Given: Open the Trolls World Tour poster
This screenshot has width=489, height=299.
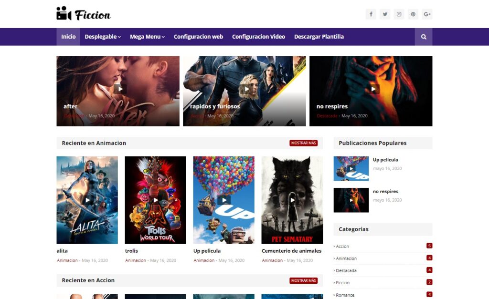Looking at the screenshot, I should pos(156,200).
